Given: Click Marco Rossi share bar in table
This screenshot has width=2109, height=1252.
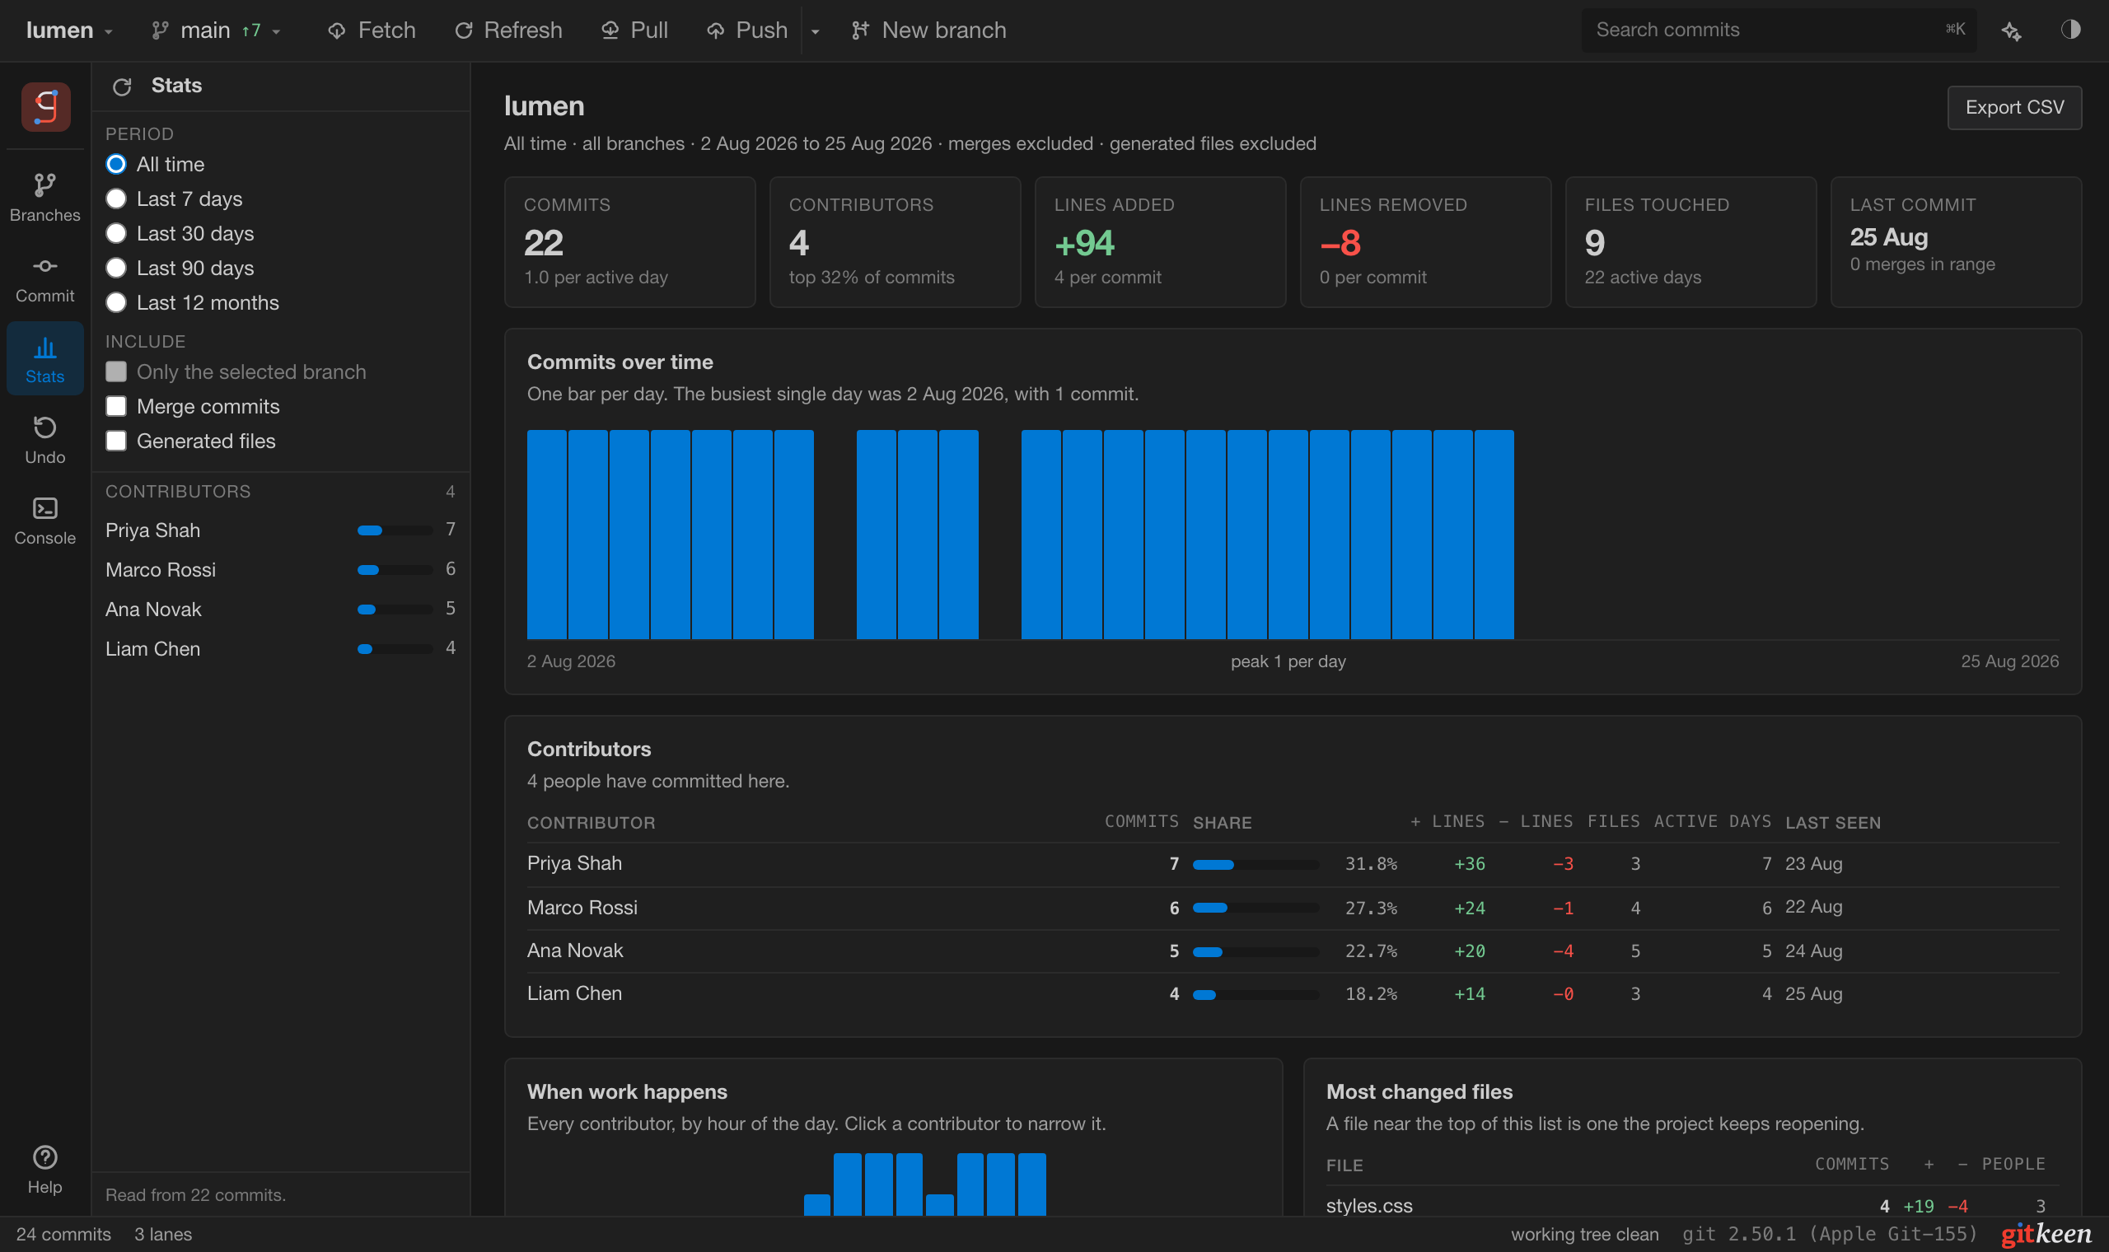Looking at the screenshot, I should pyautogui.click(x=1256, y=908).
